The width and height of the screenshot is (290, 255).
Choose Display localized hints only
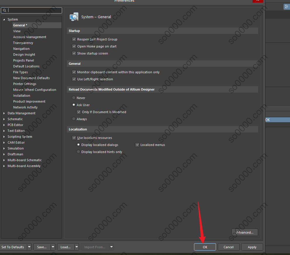(x=78, y=152)
